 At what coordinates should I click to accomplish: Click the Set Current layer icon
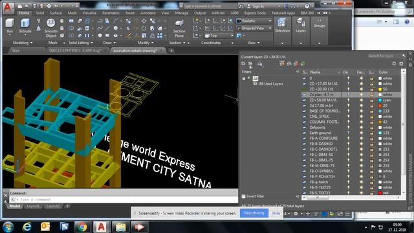[x=303, y=63]
